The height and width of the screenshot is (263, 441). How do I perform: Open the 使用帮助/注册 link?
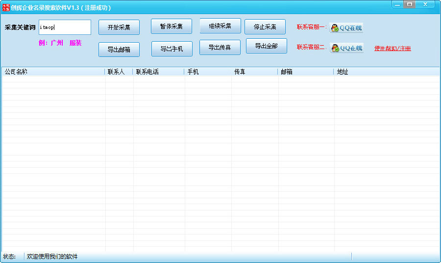point(392,49)
